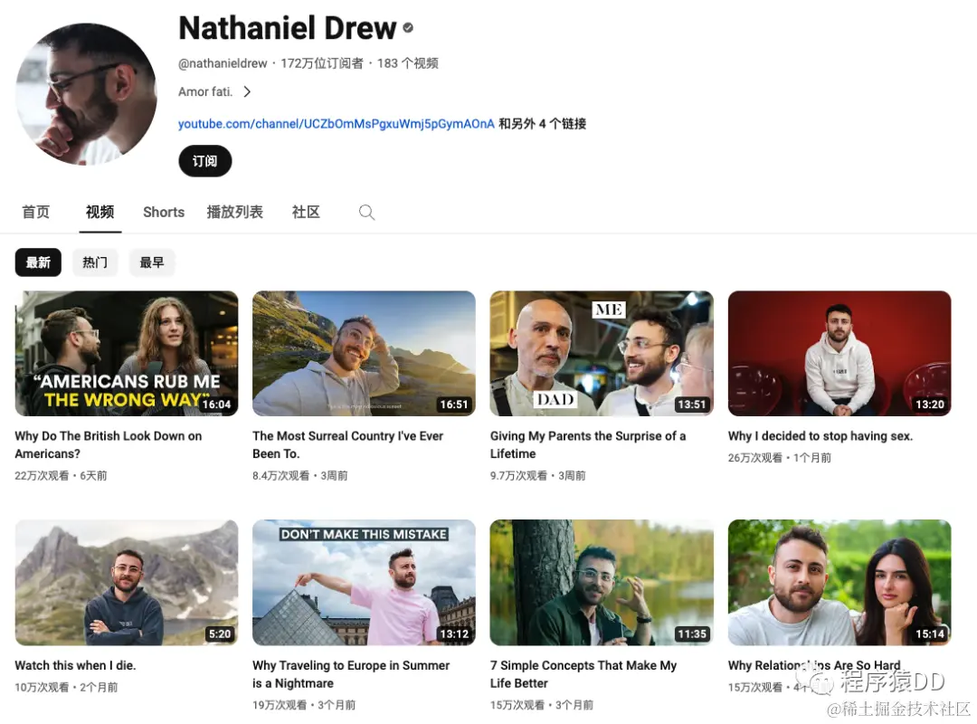Image resolution: width=977 pixels, height=724 pixels.
Task: Open the youtube.com/channel link
Action: pos(336,123)
